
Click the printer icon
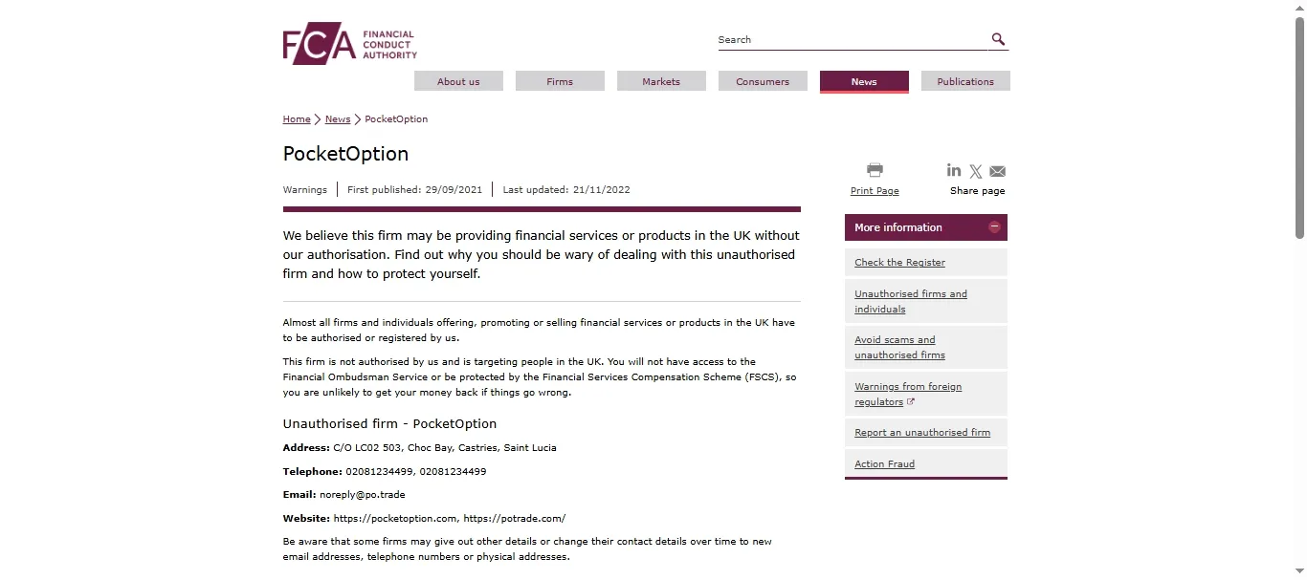point(875,170)
